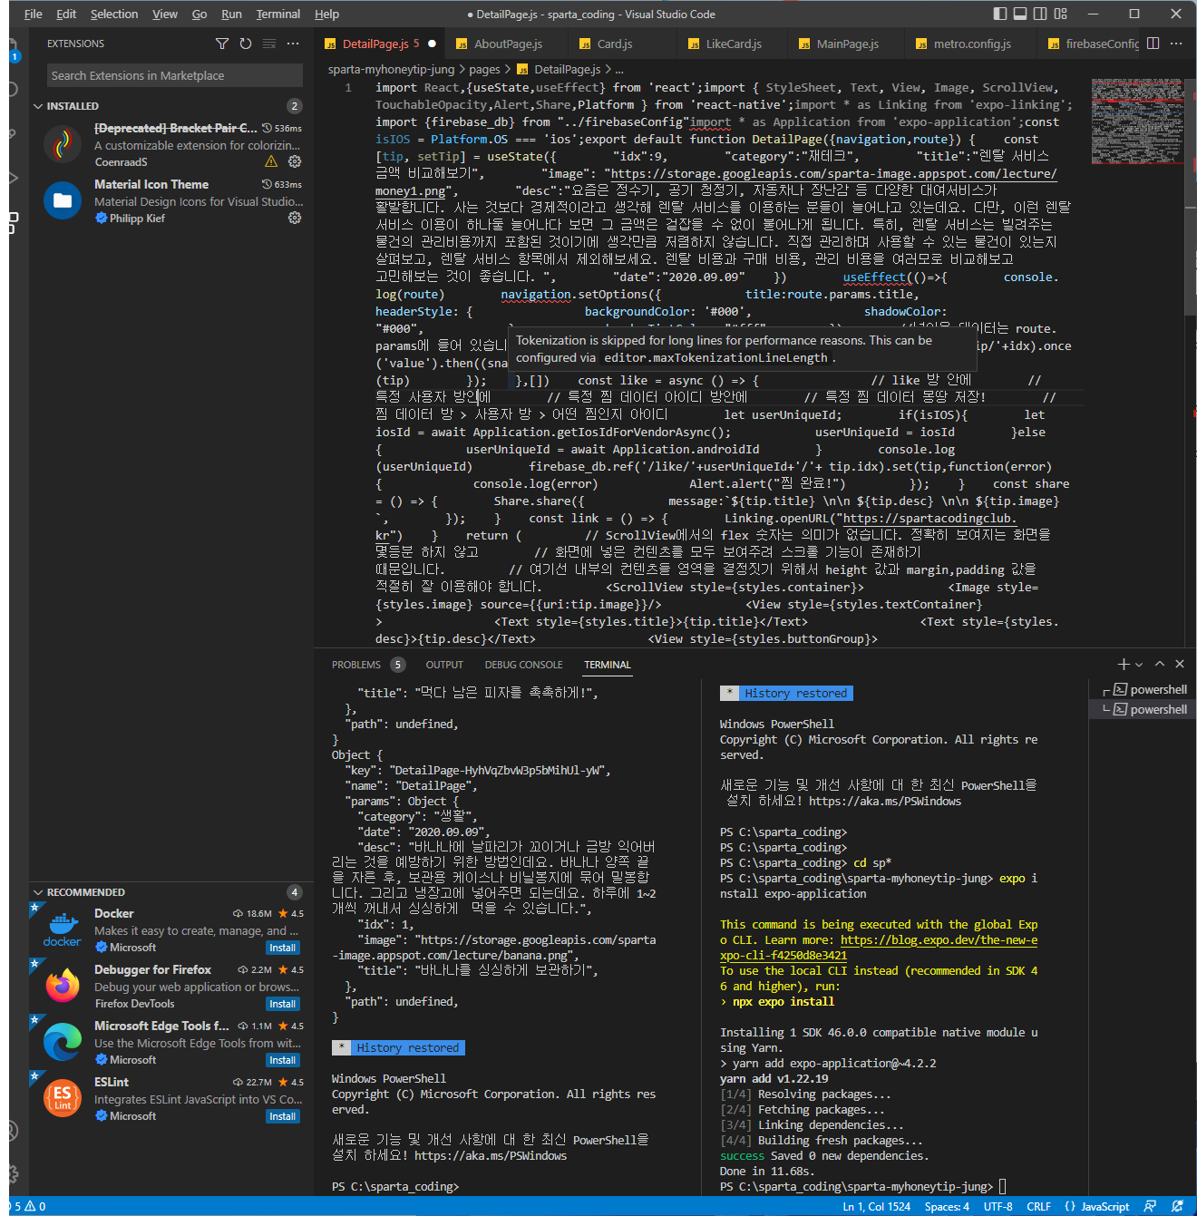Image resolution: width=1197 pixels, height=1216 pixels.
Task: Open the Docker extension logo
Action: pyautogui.click(x=63, y=929)
